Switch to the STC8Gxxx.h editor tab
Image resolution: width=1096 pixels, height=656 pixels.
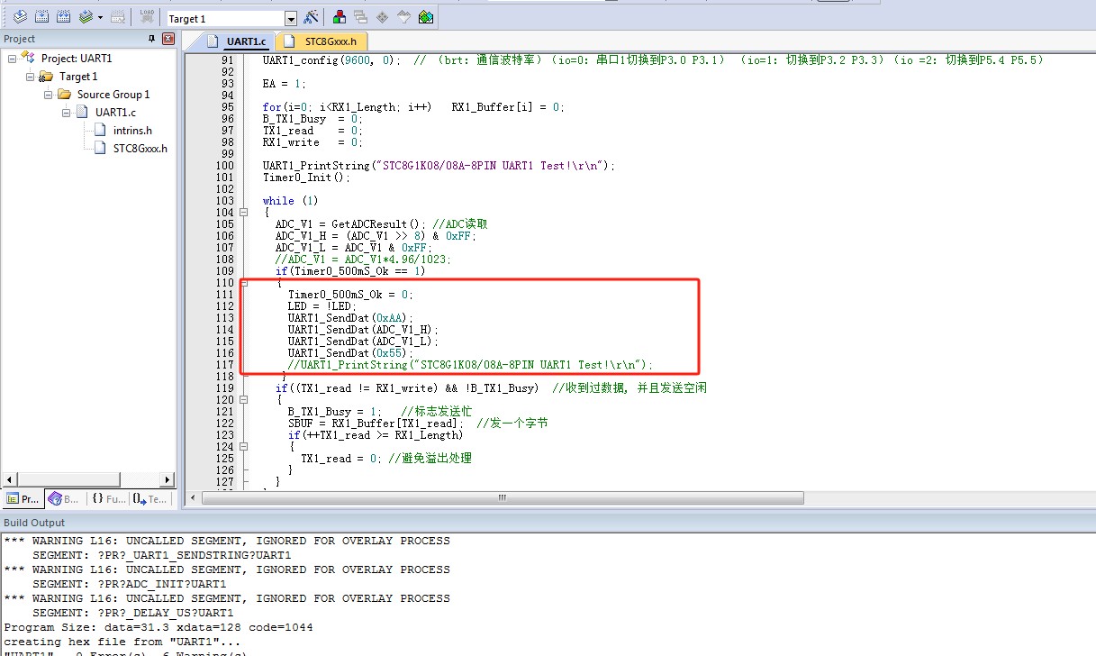click(323, 41)
